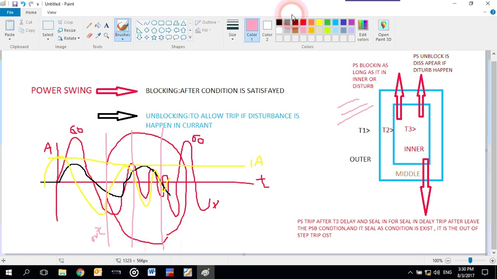The width and height of the screenshot is (497, 279).
Task: Switch to the Home tab
Action: point(31,12)
